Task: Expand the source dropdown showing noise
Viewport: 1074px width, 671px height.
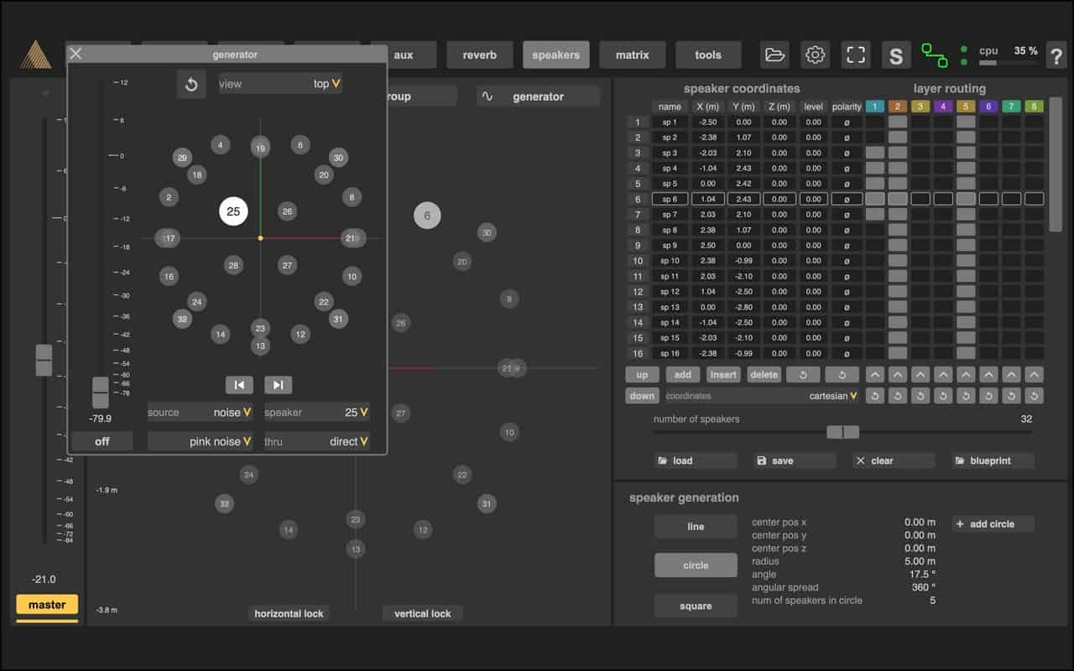Action: point(201,413)
